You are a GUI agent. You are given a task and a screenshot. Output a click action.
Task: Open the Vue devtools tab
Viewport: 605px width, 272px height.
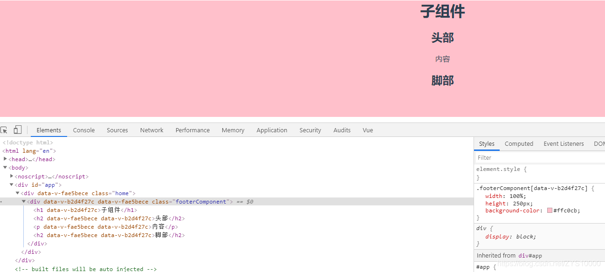pos(368,130)
